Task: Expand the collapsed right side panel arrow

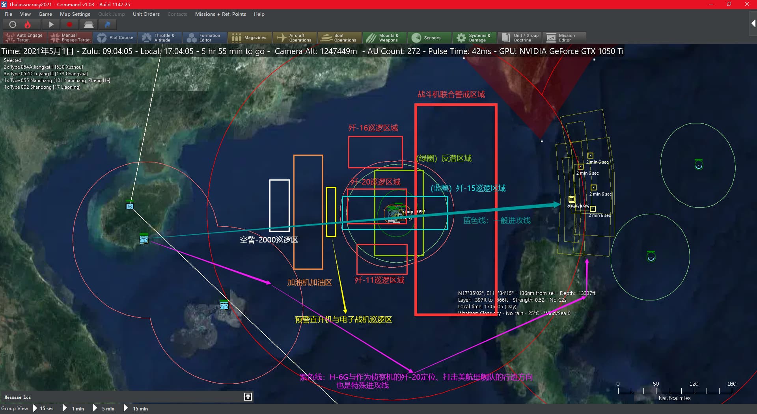Action: [x=753, y=24]
